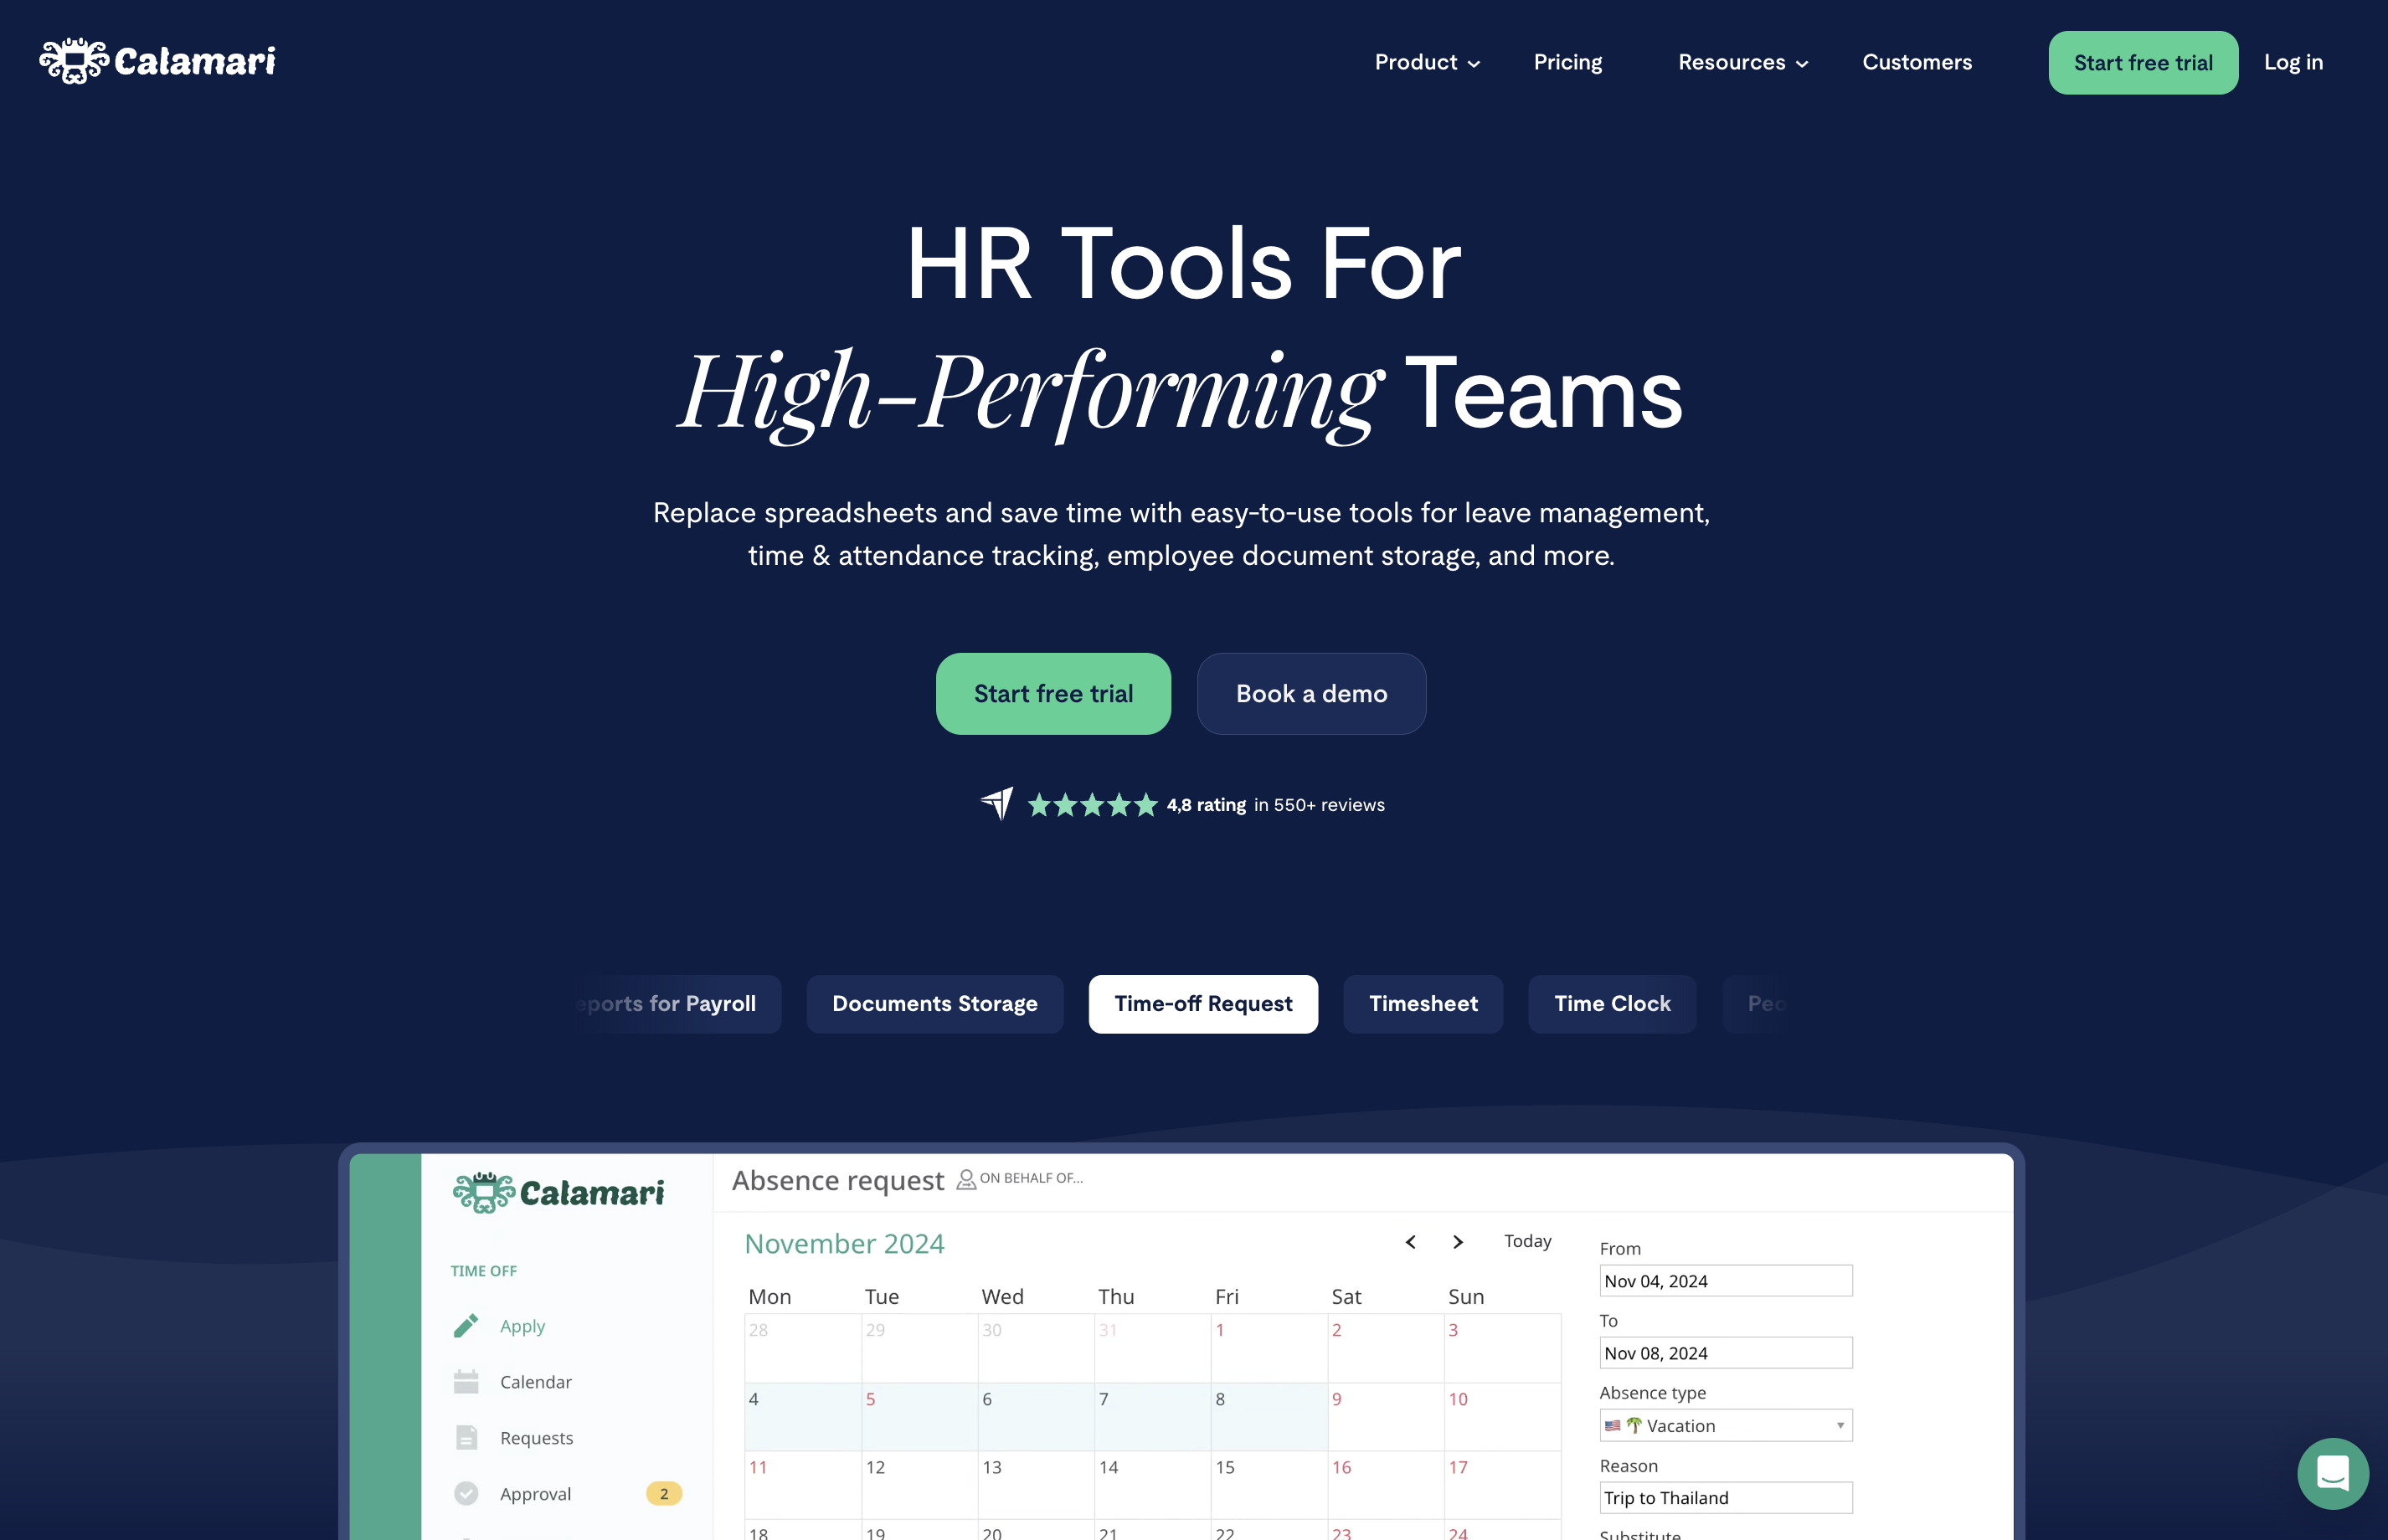Click the person icon next to On Behalf Of

966,1179
